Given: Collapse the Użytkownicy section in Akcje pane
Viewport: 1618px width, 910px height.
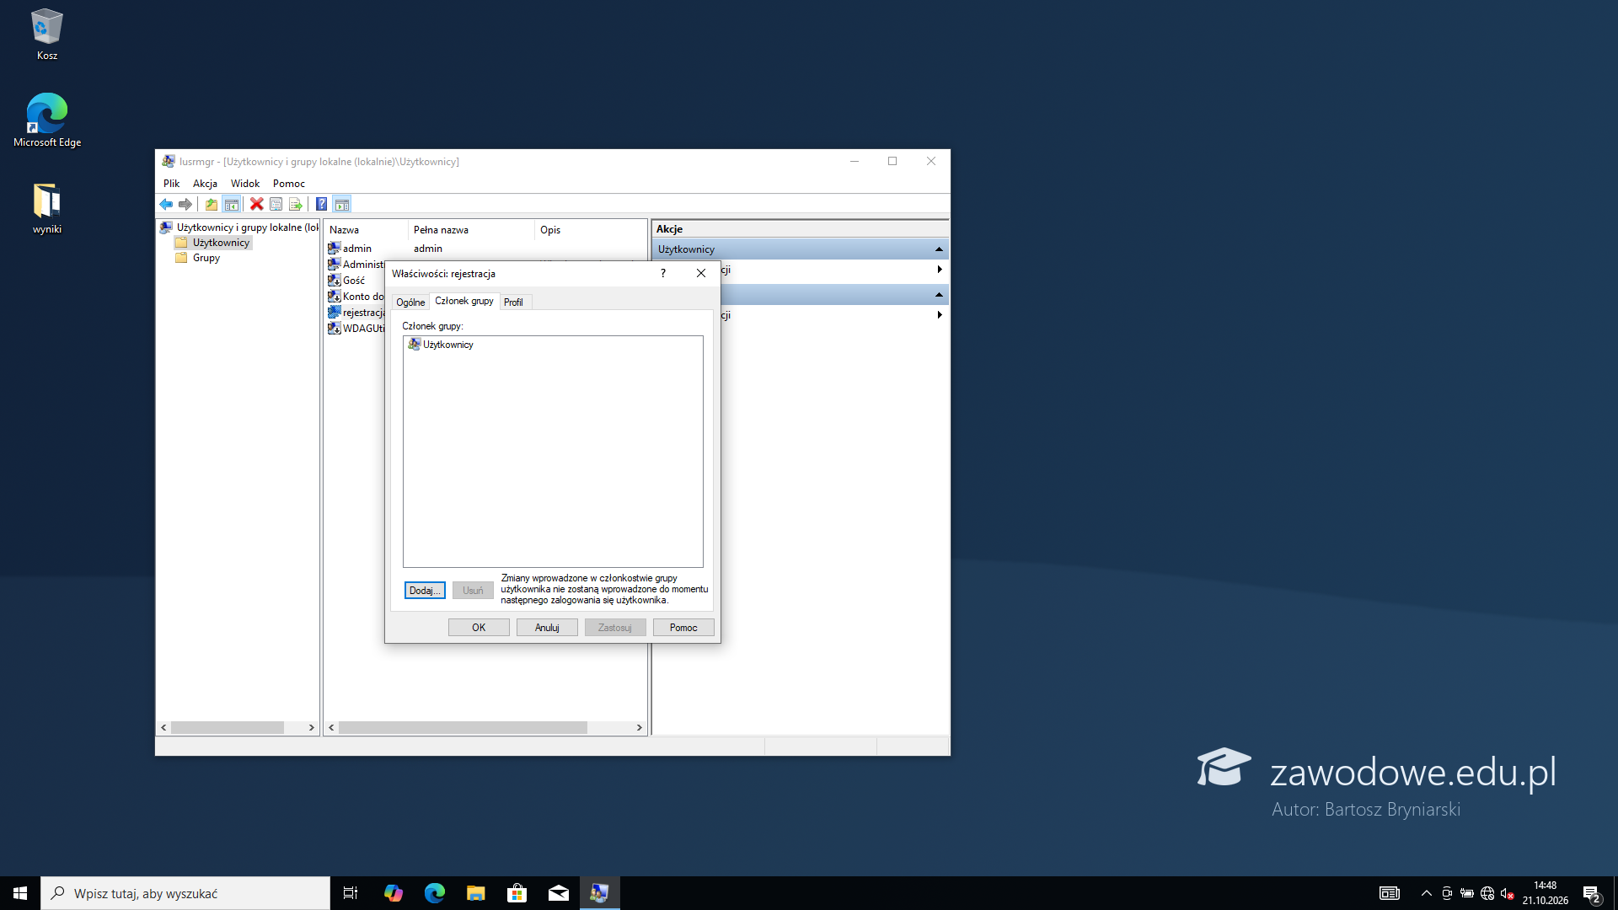Looking at the screenshot, I should click(x=939, y=249).
